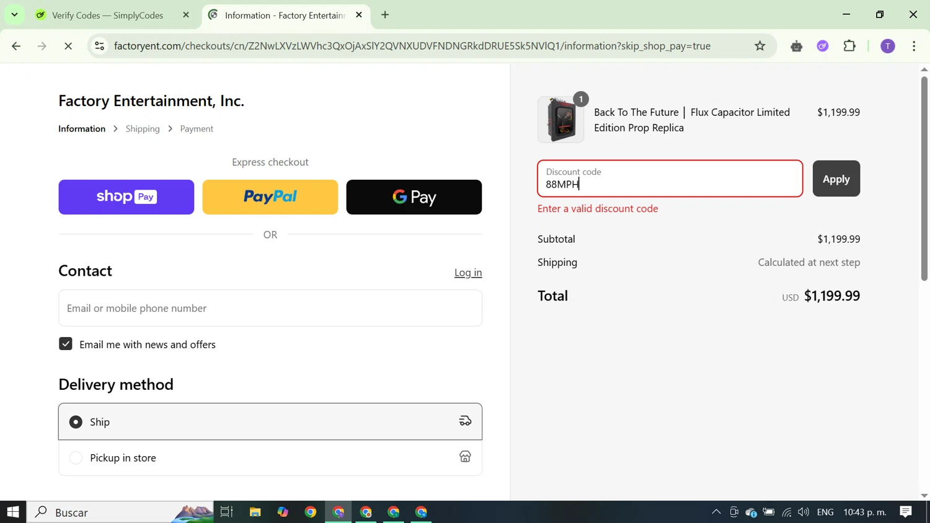
Task: Click the shipping truck icon
Action: point(465,421)
